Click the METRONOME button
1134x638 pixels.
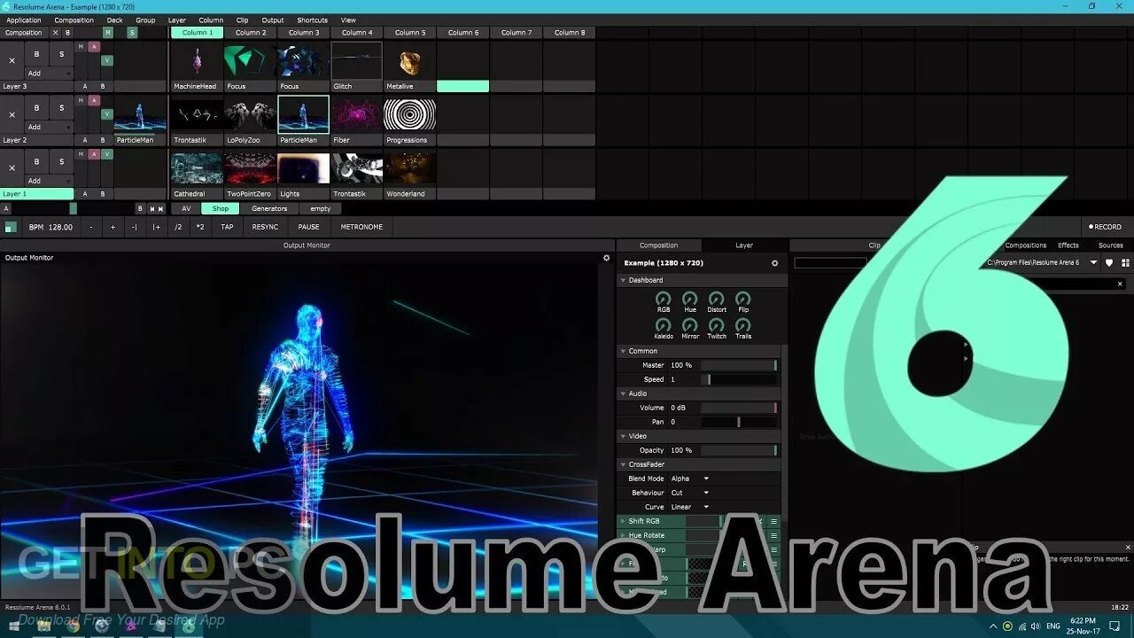point(361,227)
